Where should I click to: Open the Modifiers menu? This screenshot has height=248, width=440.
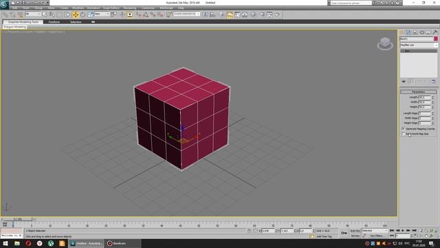pyautogui.click(x=78, y=8)
